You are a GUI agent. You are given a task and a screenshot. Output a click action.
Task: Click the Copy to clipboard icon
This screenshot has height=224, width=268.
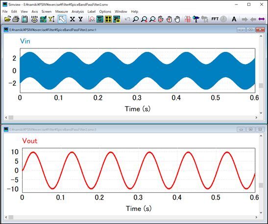click(24, 19)
